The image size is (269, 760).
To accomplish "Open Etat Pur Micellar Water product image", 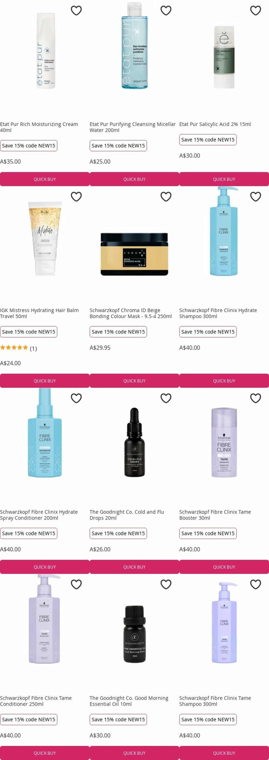I will pyautogui.click(x=134, y=45).
